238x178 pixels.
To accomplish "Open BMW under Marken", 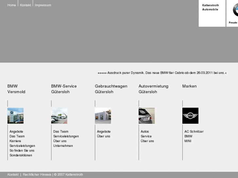I will [188, 136].
